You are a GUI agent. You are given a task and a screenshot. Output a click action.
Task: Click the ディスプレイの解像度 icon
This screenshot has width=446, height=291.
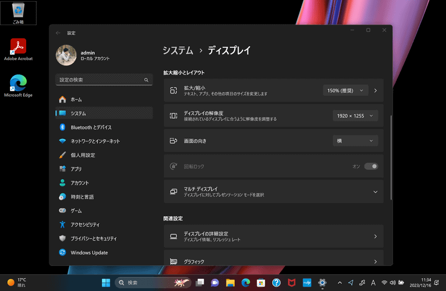pyautogui.click(x=173, y=116)
